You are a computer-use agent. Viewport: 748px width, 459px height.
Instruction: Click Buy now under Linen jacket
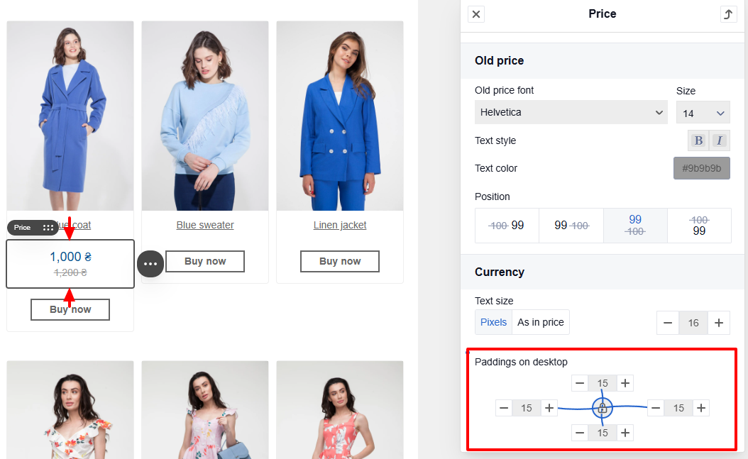pyautogui.click(x=340, y=261)
